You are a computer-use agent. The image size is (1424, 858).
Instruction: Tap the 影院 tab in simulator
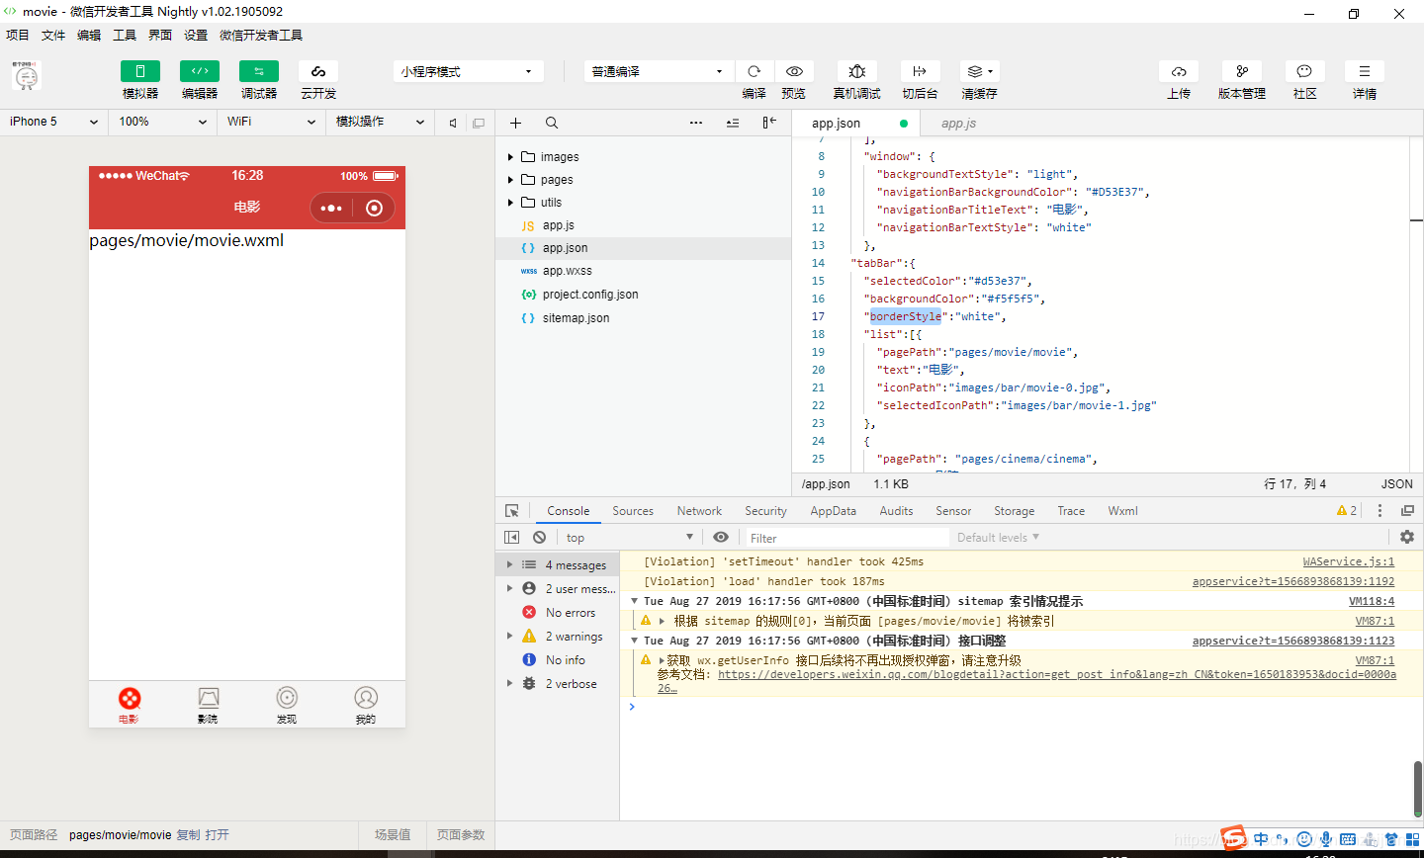tap(208, 705)
